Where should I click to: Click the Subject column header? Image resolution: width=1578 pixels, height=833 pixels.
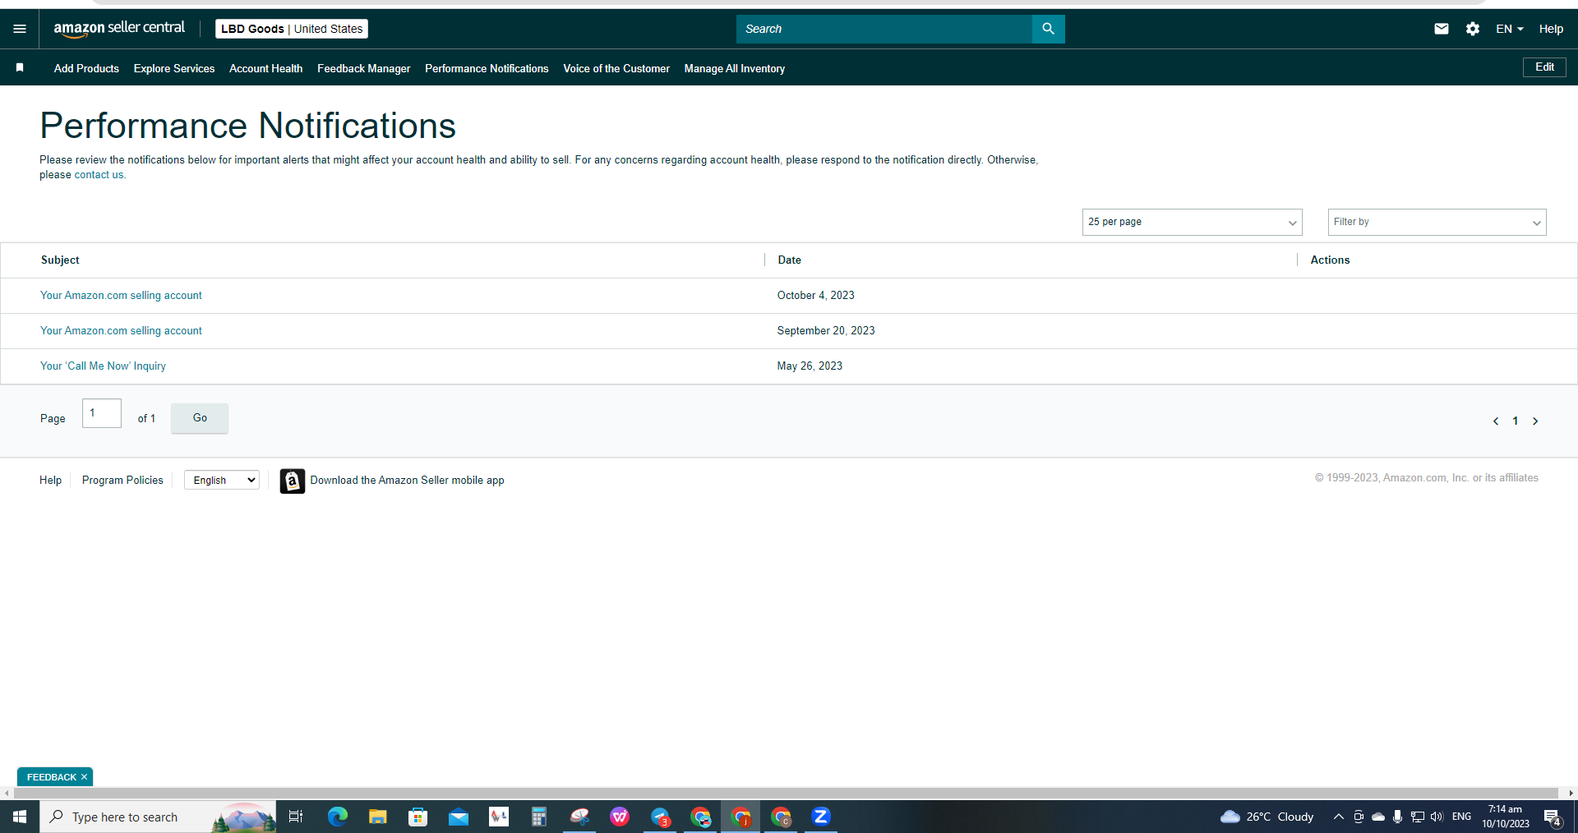click(60, 260)
